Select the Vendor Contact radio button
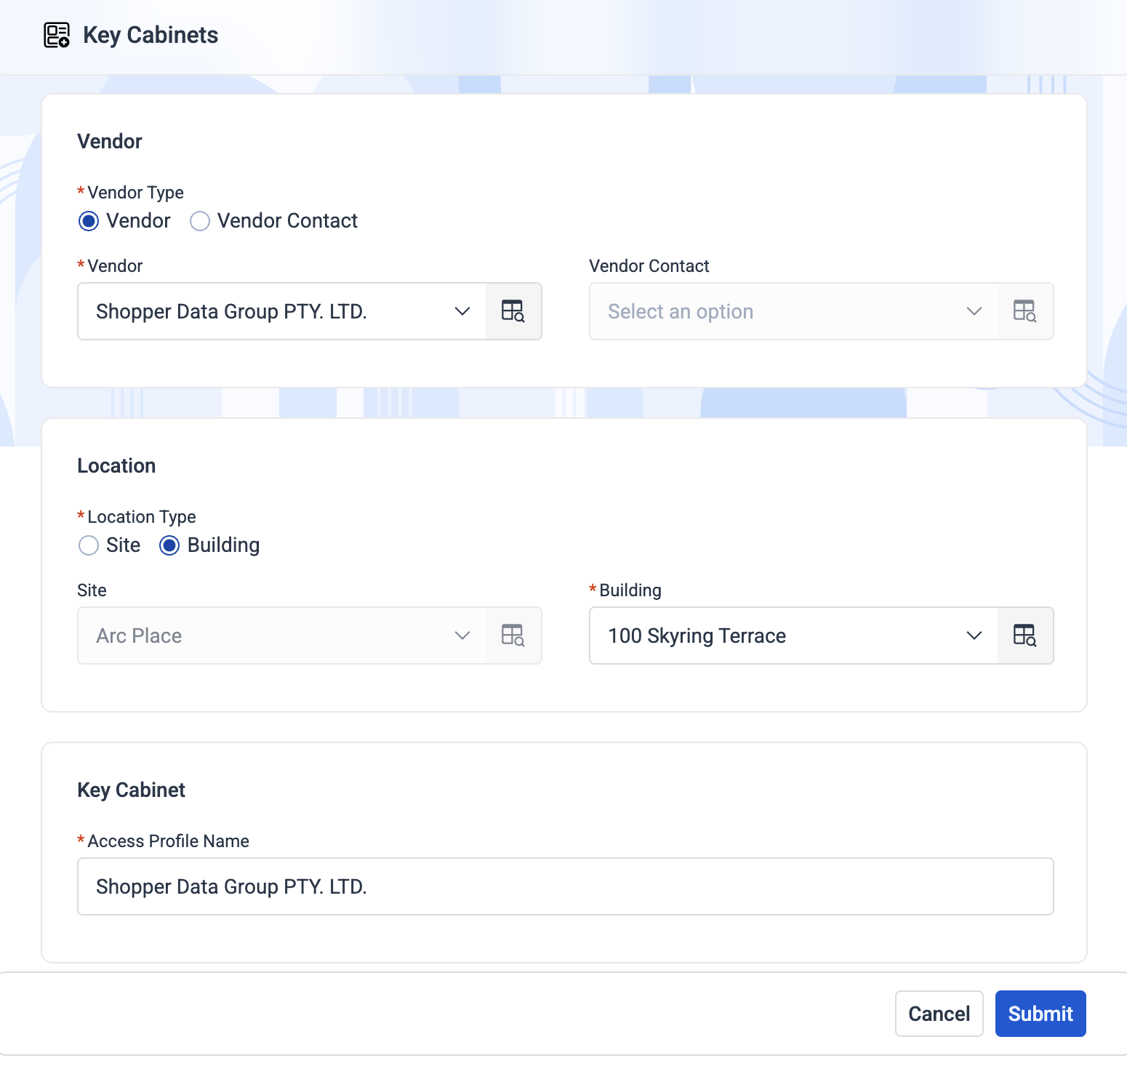 (200, 221)
